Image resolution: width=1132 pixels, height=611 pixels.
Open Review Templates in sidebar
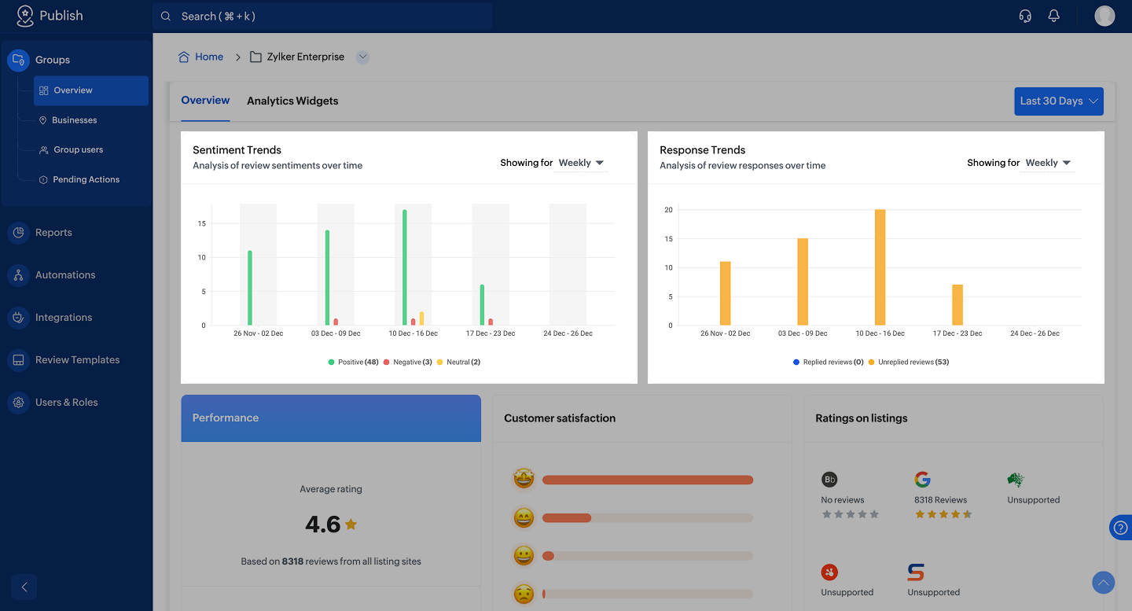77,360
